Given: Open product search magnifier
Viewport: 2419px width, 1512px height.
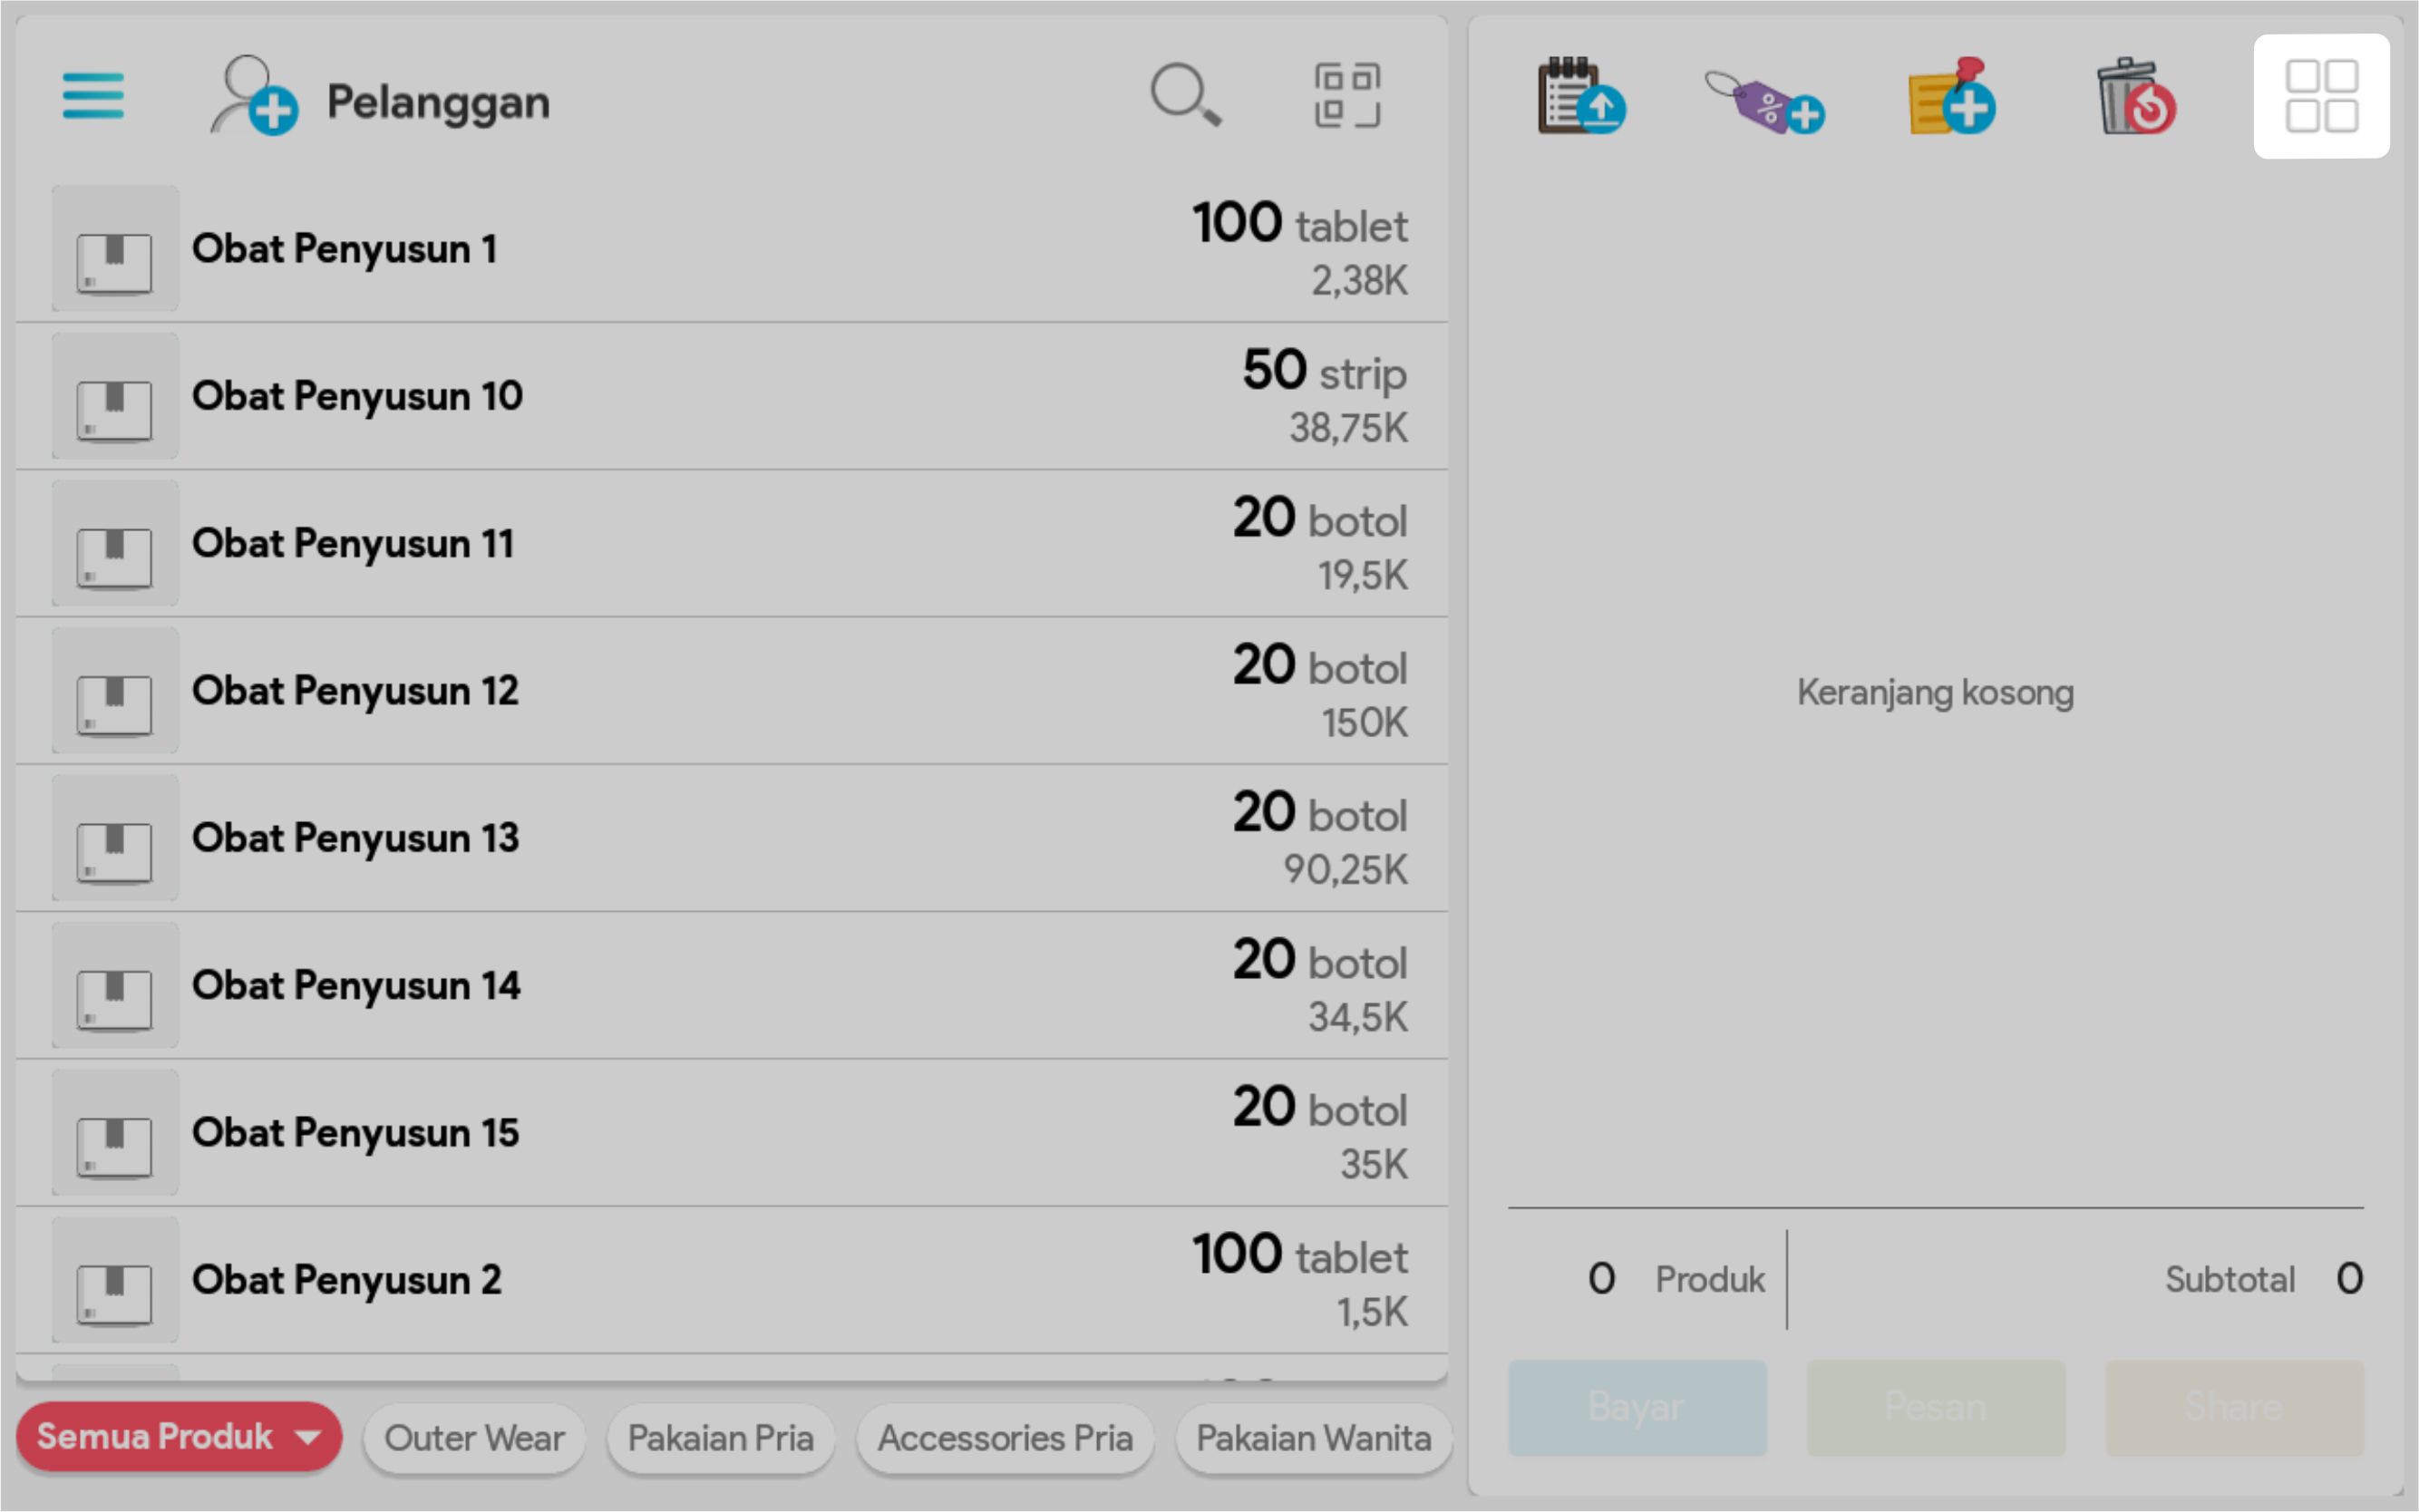Looking at the screenshot, I should click(1185, 96).
